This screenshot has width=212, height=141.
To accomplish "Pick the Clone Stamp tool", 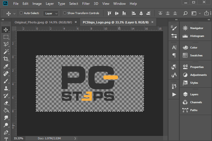I will [6, 89].
